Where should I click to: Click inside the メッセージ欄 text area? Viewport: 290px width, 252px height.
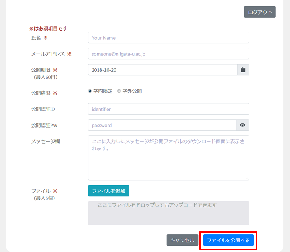[168, 157]
